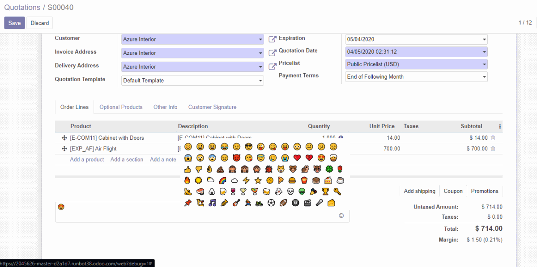537x267 pixels.
Task: Select the rainbow emoji
Action: [x=222, y=180]
